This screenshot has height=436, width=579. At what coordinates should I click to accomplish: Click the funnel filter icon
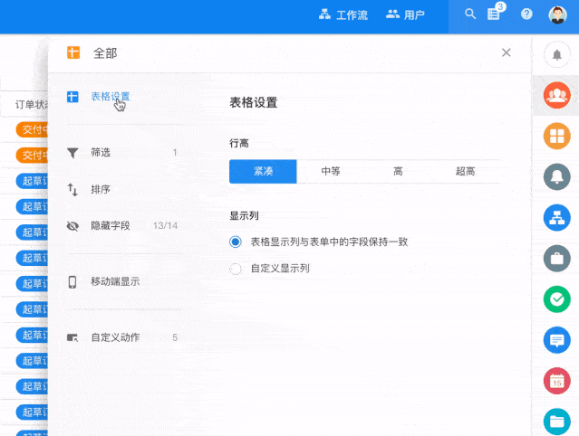pos(72,153)
